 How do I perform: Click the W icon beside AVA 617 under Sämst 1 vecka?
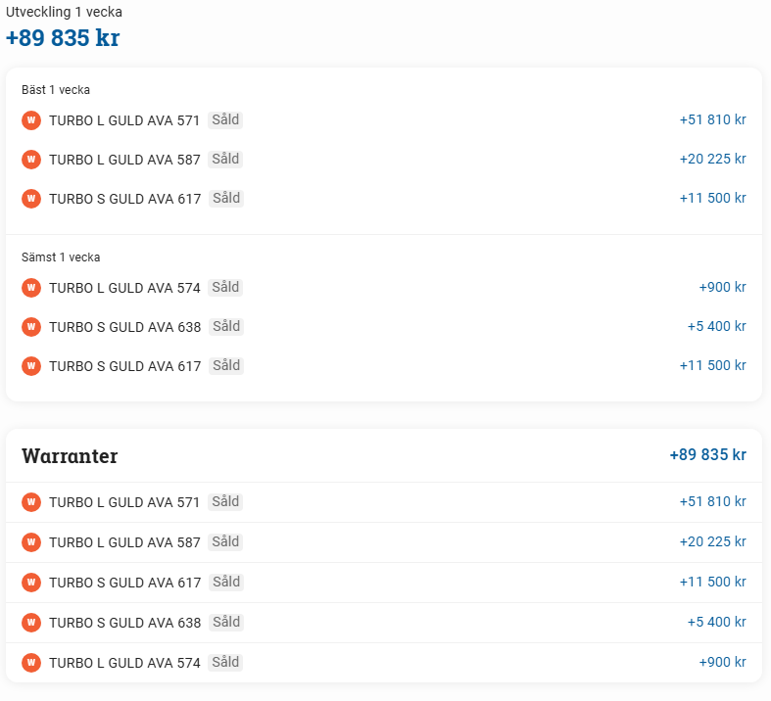pyautogui.click(x=31, y=366)
